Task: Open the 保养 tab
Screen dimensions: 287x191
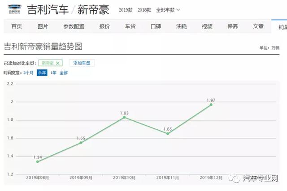Action: pyautogui.click(x=233, y=26)
